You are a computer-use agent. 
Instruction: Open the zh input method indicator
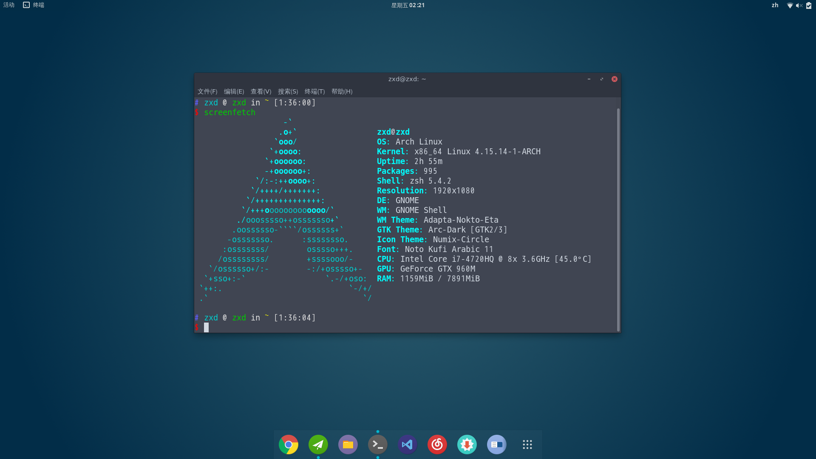click(x=775, y=5)
